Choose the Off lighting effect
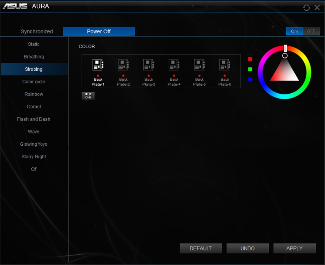The height and width of the screenshot is (265, 325). (34, 169)
